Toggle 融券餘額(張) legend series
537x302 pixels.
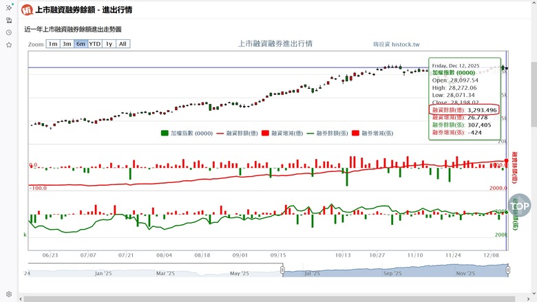(327, 133)
